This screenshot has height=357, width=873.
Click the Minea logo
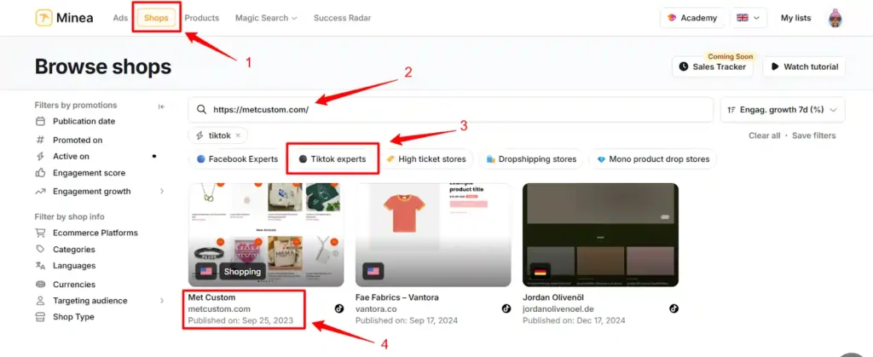click(x=64, y=18)
